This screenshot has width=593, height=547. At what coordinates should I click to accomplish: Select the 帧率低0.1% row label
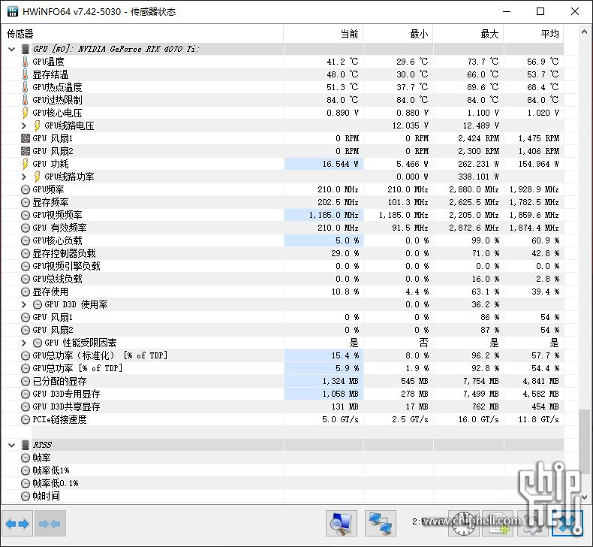point(56,483)
